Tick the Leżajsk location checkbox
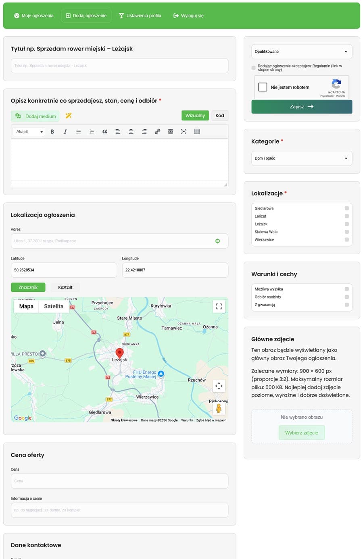This screenshot has width=363, height=559. click(347, 224)
